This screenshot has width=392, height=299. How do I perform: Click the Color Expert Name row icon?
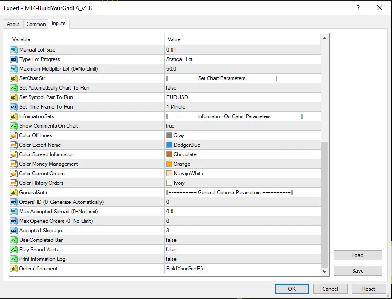coord(13,145)
